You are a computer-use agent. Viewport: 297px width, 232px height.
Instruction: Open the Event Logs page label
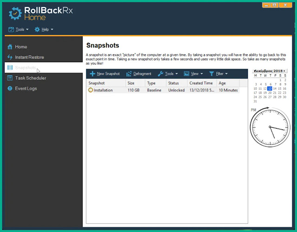[26, 89]
